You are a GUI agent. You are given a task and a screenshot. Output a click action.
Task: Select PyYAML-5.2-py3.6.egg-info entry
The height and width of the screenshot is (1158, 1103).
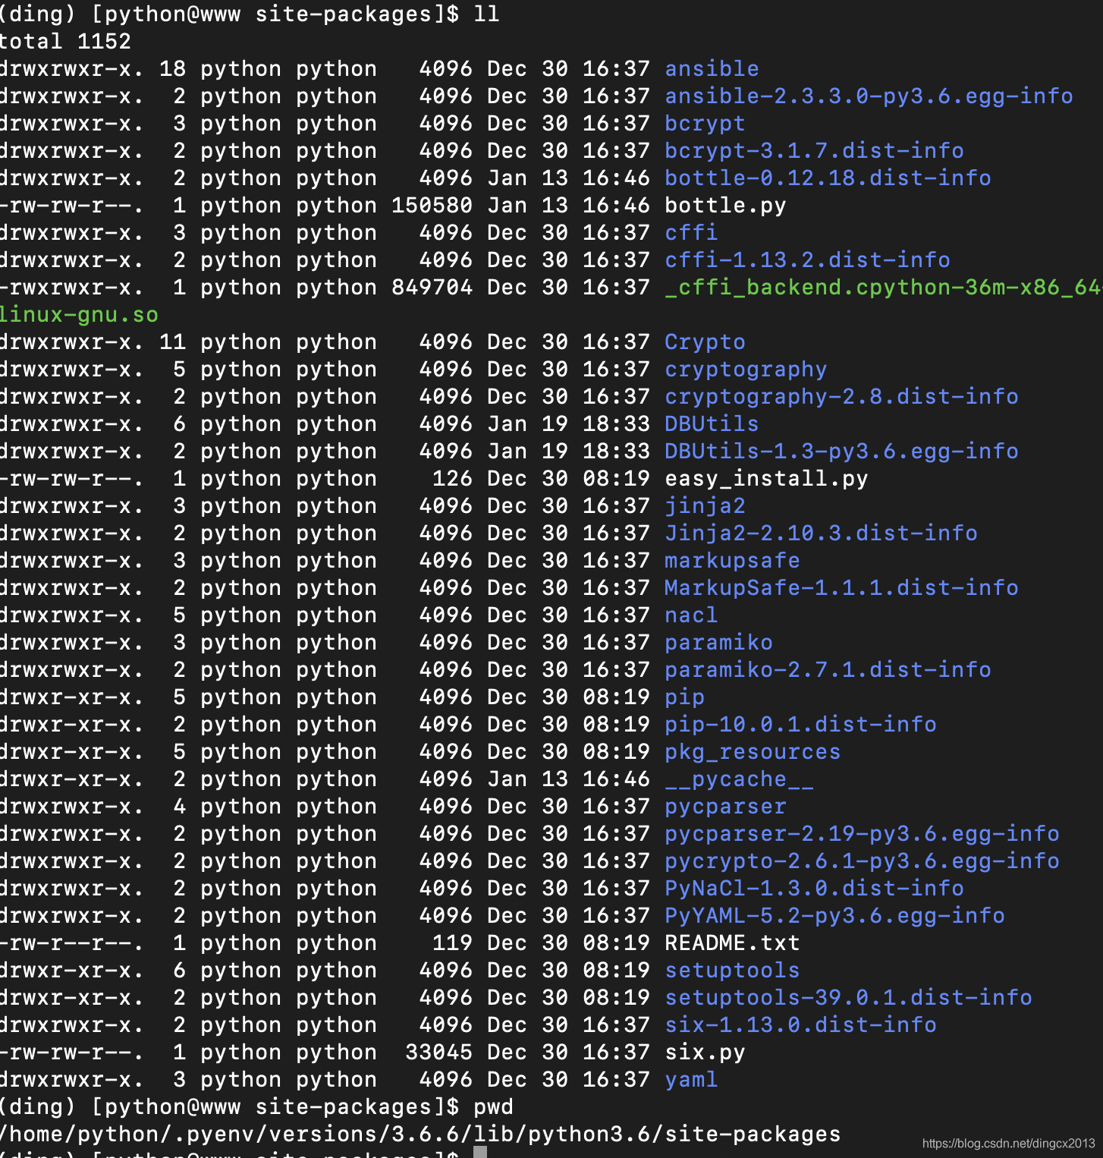coord(834,916)
